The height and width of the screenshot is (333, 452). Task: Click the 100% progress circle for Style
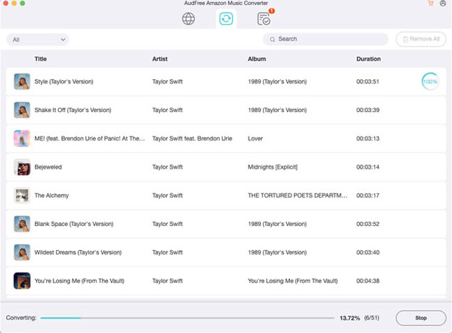[x=430, y=81]
